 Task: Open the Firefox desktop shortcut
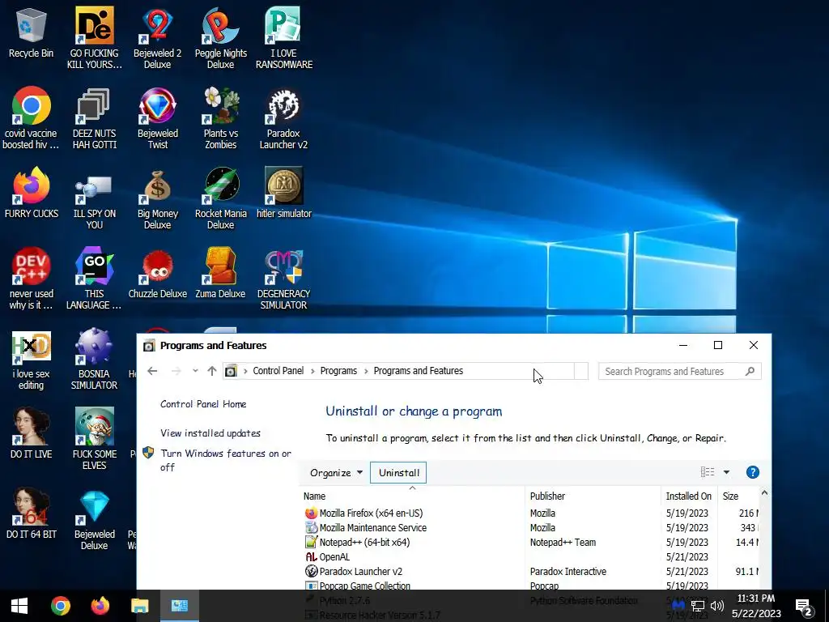[x=32, y=193]
